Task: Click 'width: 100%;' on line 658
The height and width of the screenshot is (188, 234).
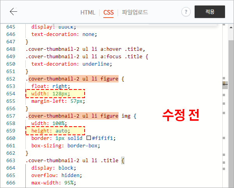Action: tap(49, 124)
